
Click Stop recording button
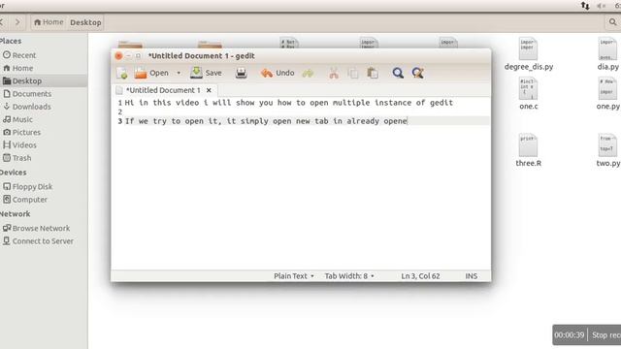[x=605, y=334]
